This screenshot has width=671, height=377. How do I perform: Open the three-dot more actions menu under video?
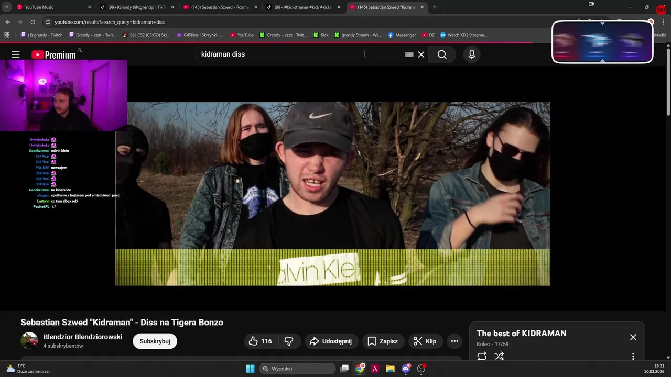pyautogui.click(x=454, y=341)
